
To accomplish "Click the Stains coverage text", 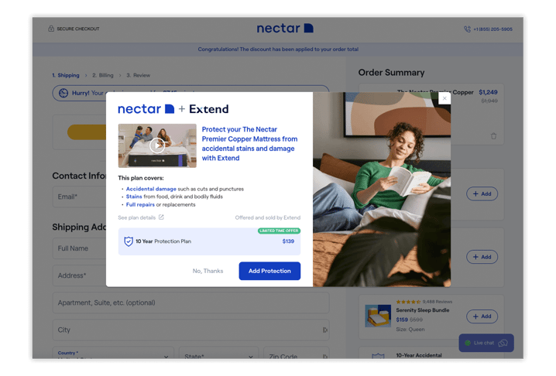I will pos(134,197).
